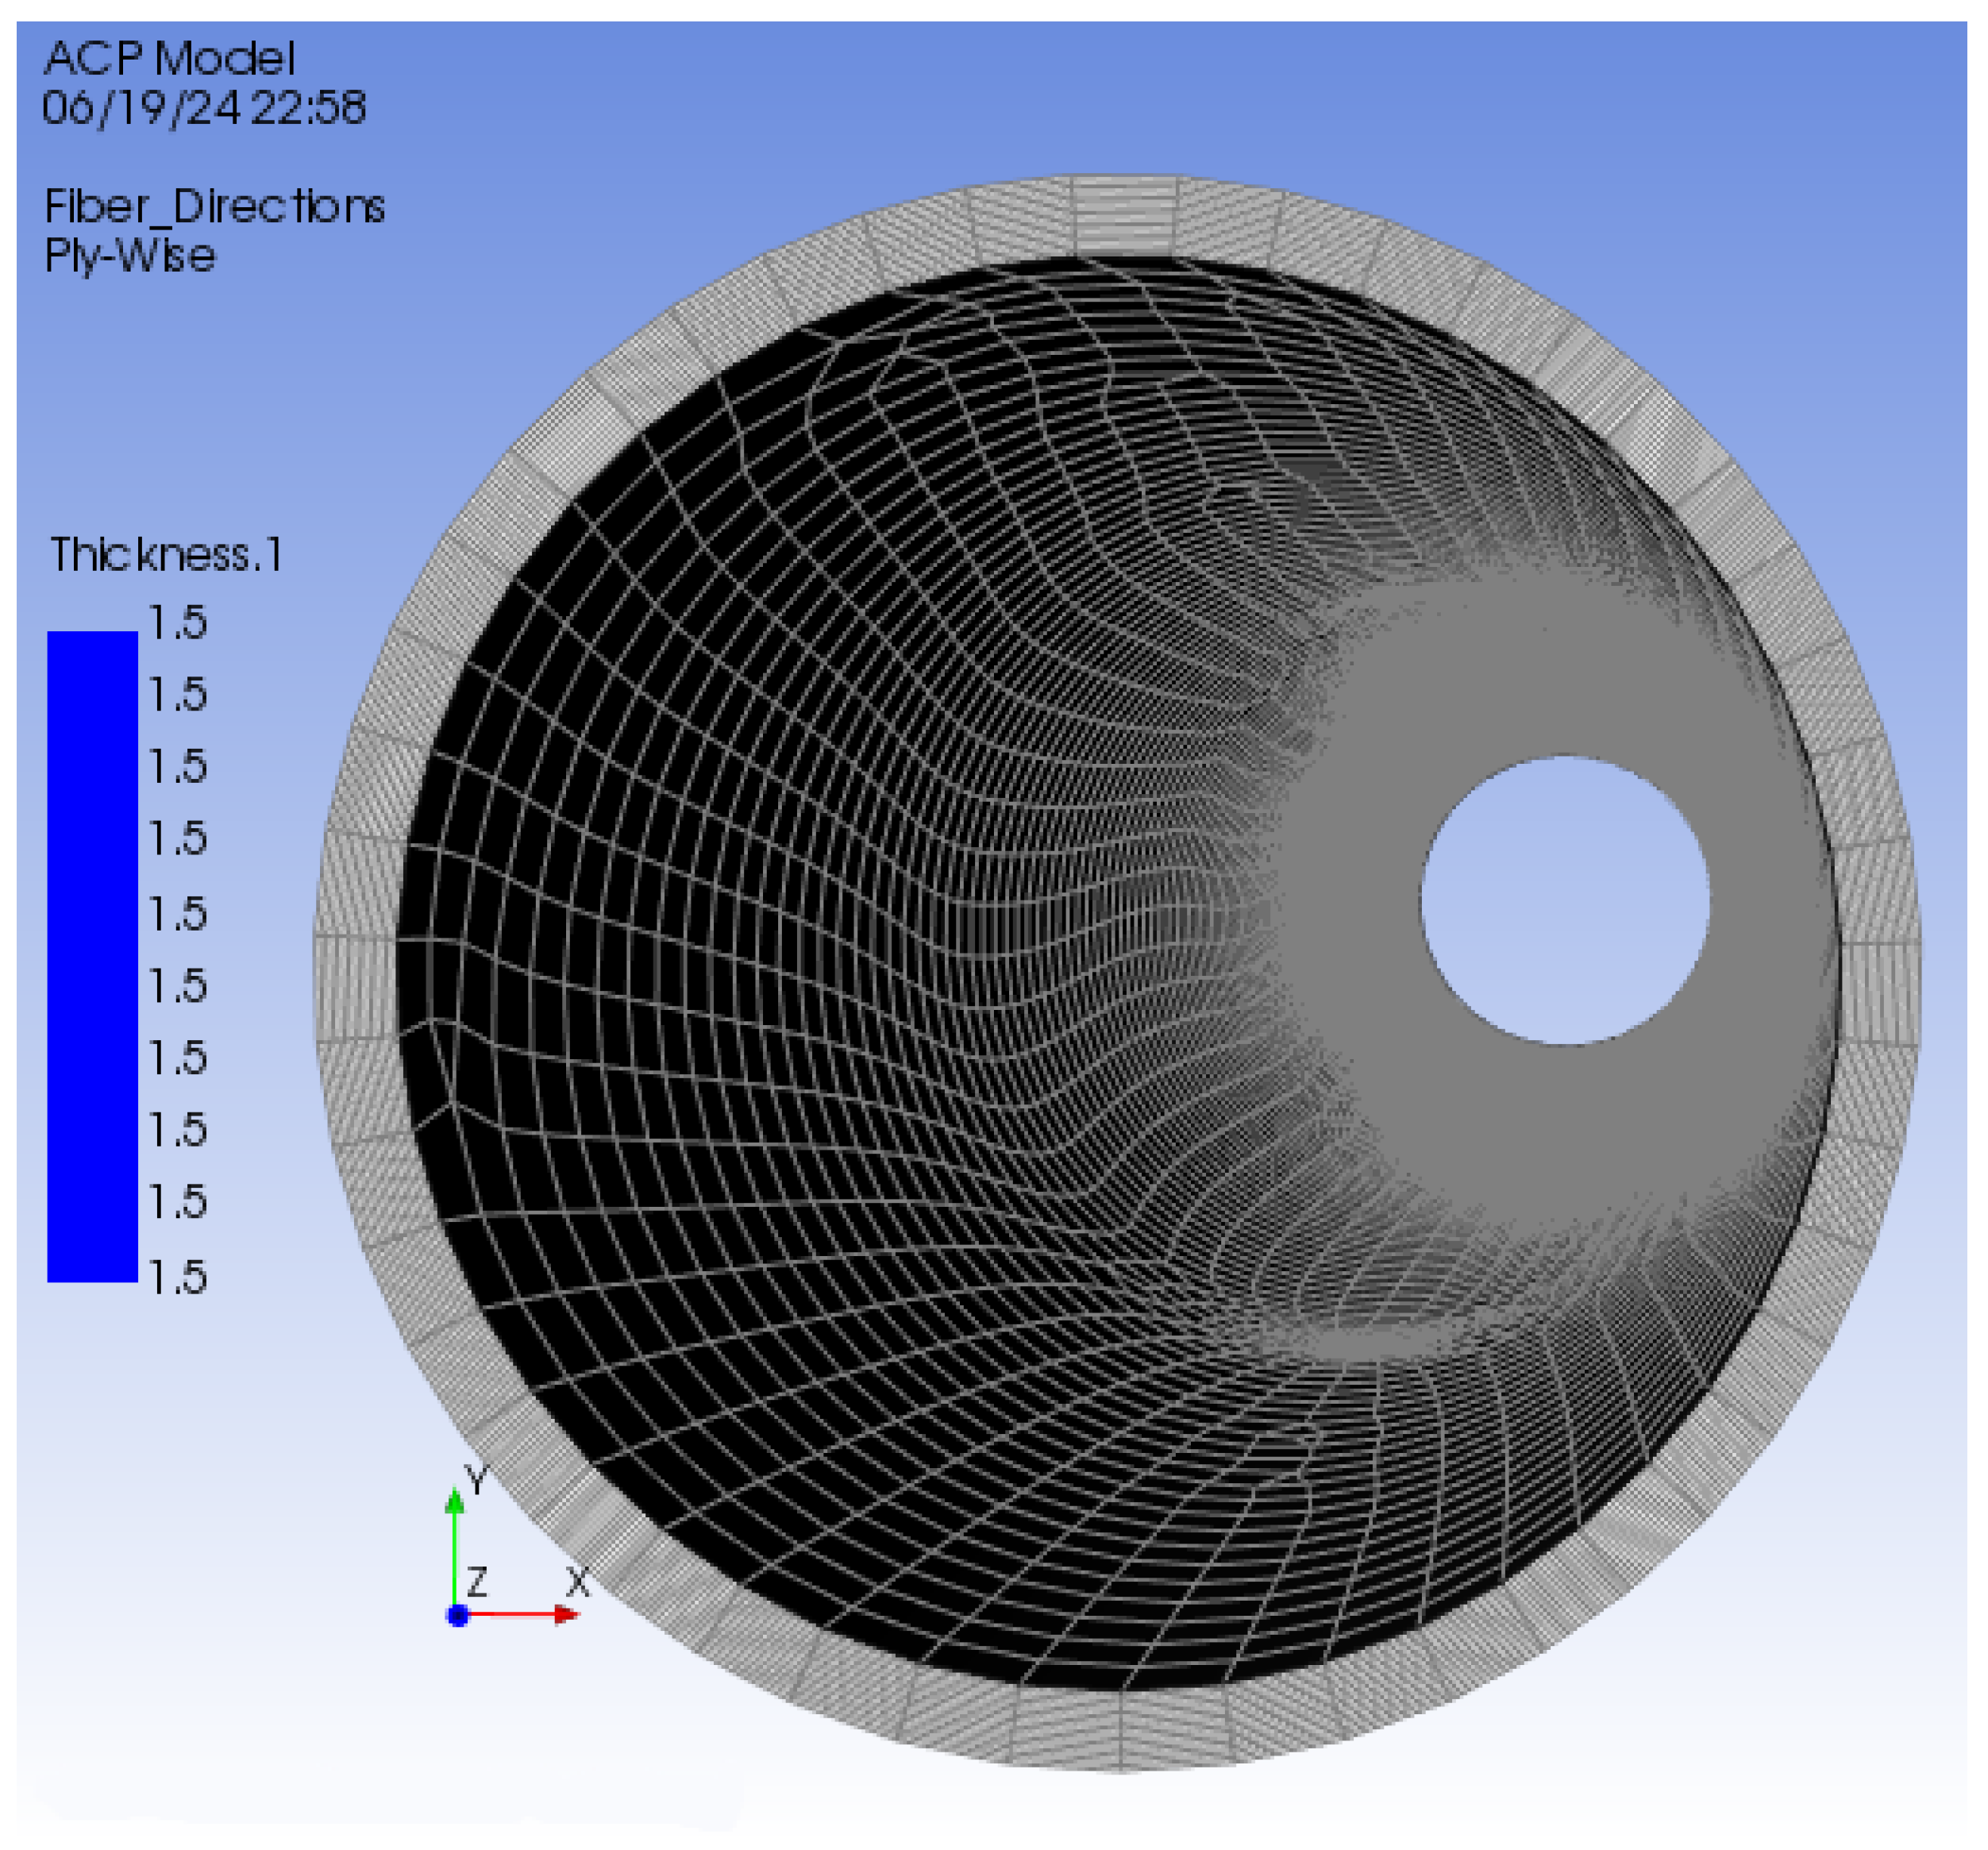
Task: Click the date stamp 06/19/24 22:58
Action: (204, 108)
